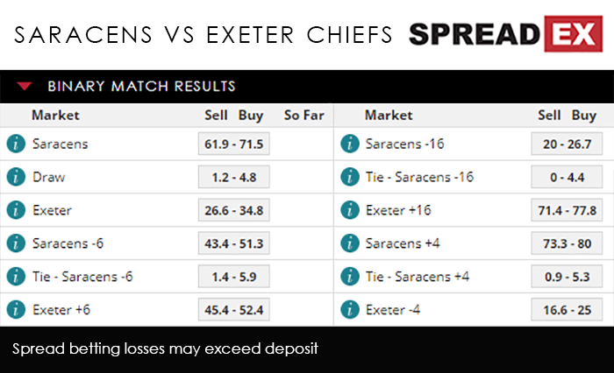Viewport: 614px width, 373px height.
Task: Collapse the Binary Match Results section
Action: coord(25,86)
